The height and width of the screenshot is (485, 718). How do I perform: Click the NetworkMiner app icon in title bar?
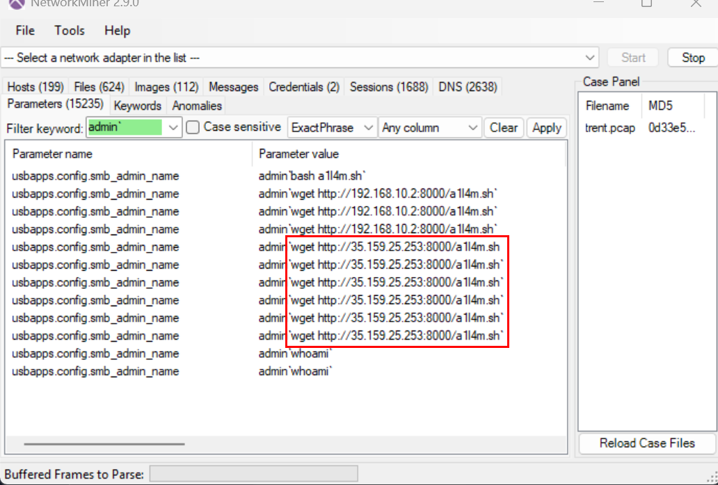pos(17,4)
